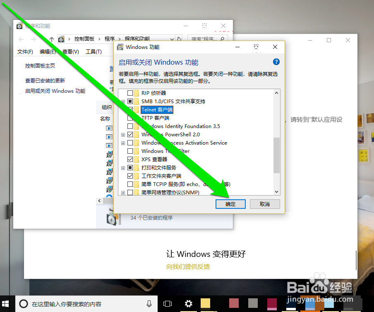
Task: Expand the 打印和文件服务 tree item
Action: [122, 167]
